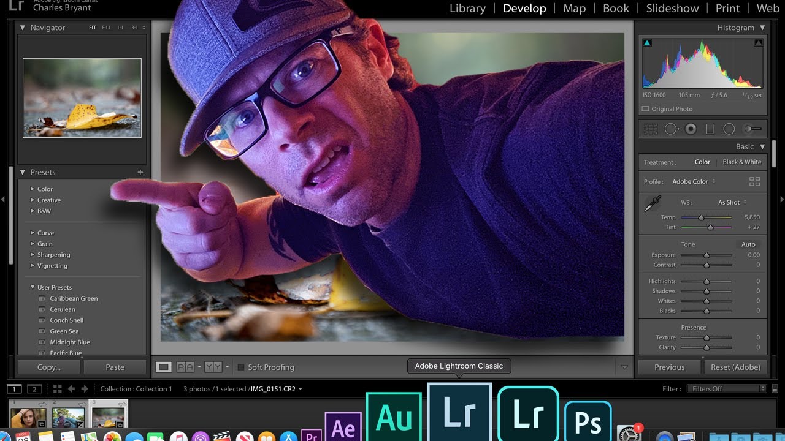Click the Clarity slider handle
The width and height of the screenshot is (785, 441).
(x=706, y=347)
